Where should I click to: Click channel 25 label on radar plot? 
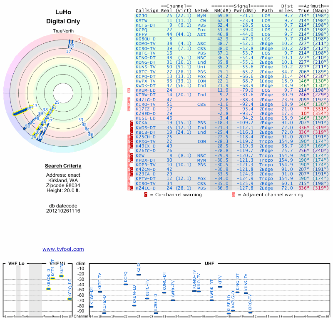pos(57,102)
